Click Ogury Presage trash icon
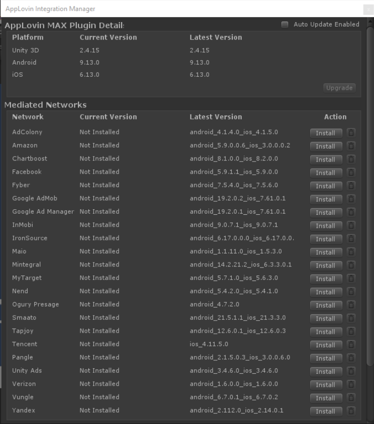 (x=351, y=305)
